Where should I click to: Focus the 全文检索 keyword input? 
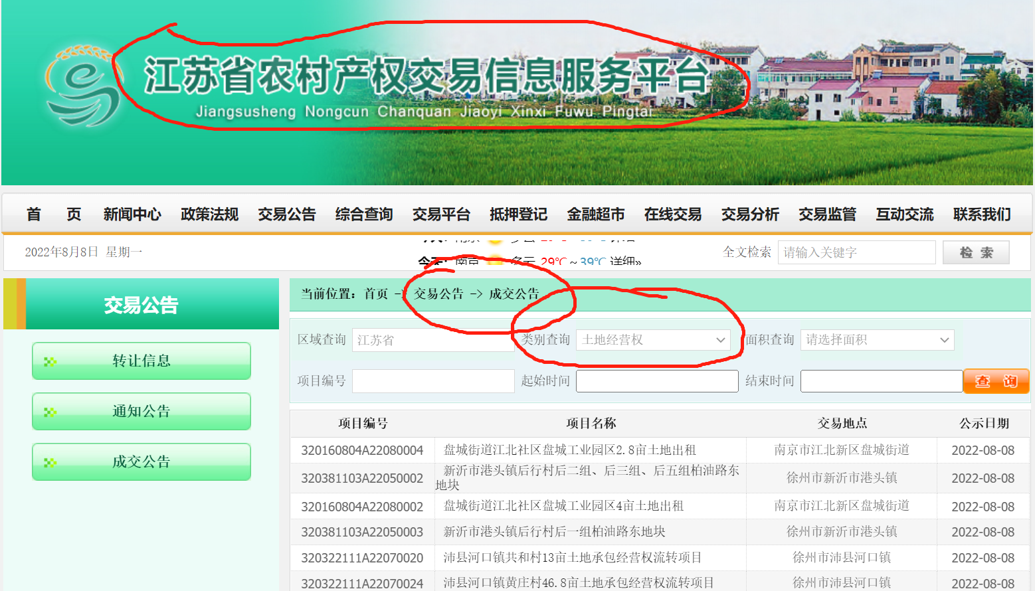click(x=857, y=252)
